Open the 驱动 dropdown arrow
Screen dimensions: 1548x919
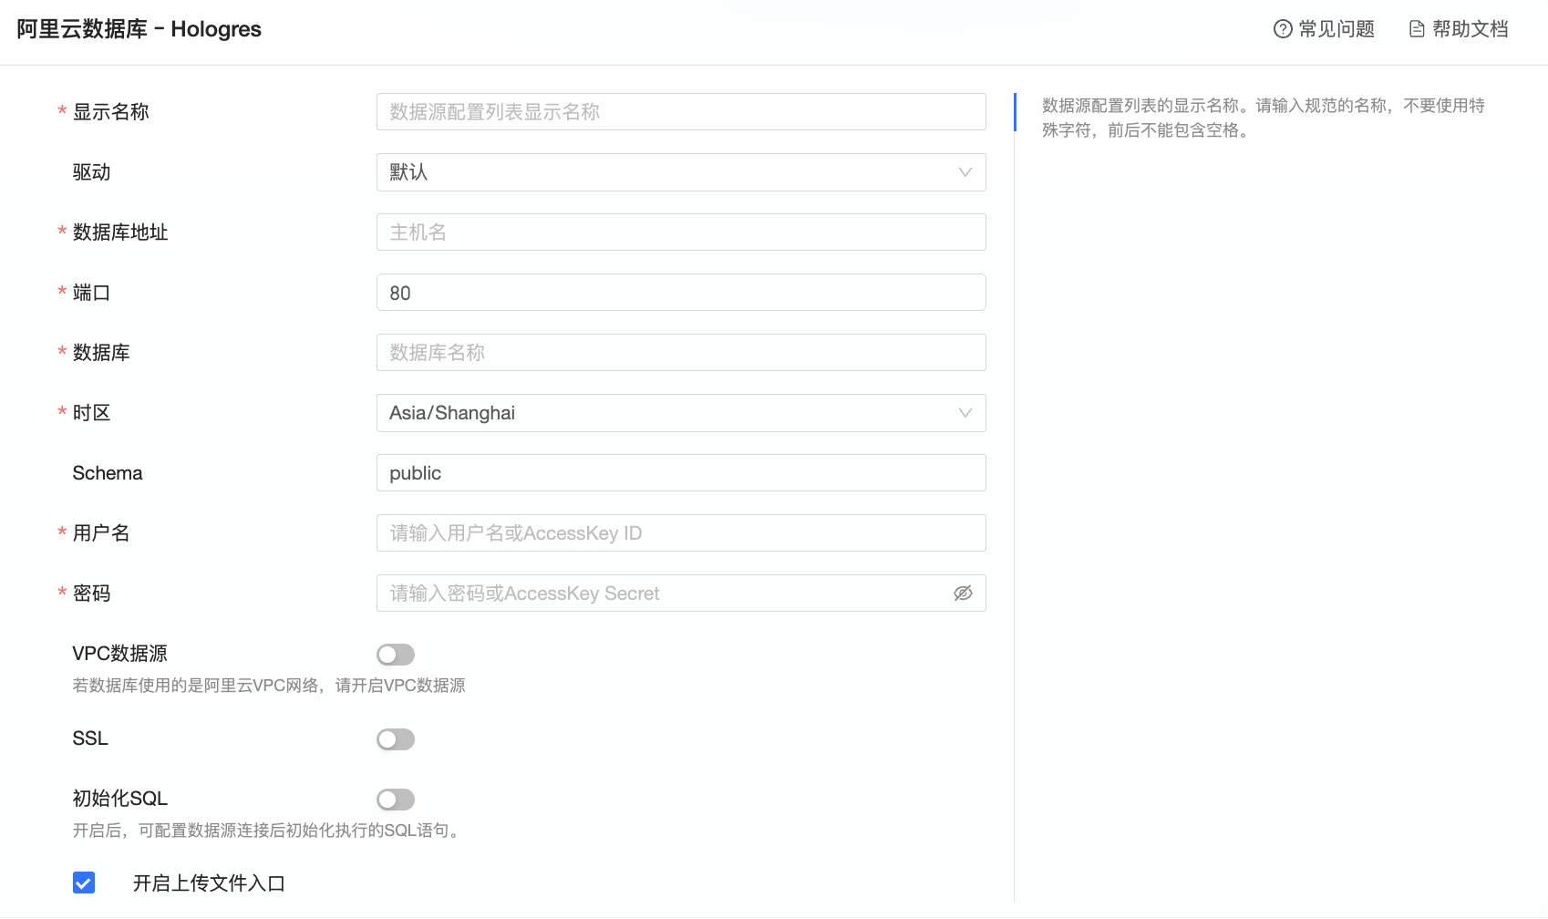965,172
